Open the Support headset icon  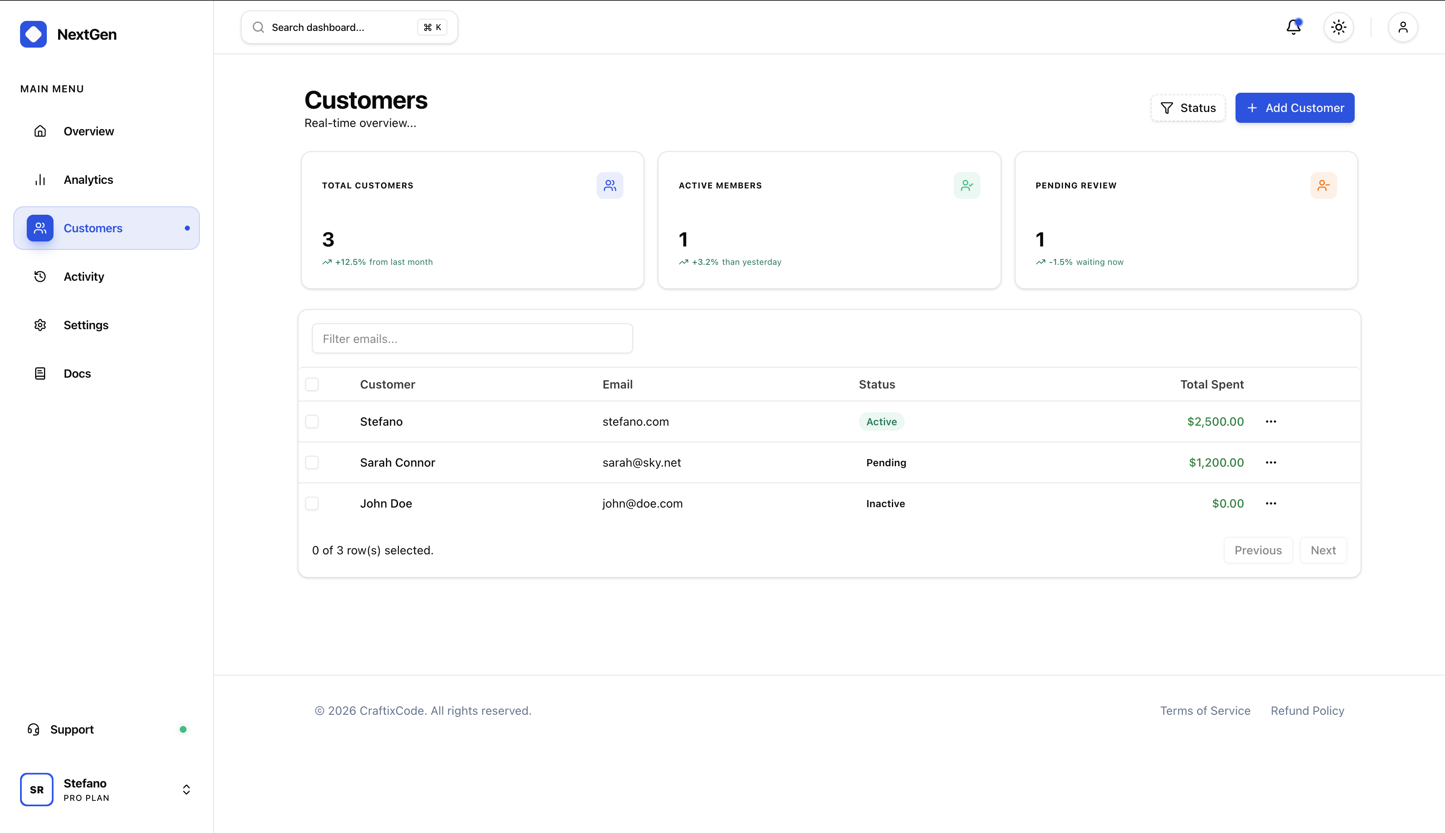[x=33, y=729]
